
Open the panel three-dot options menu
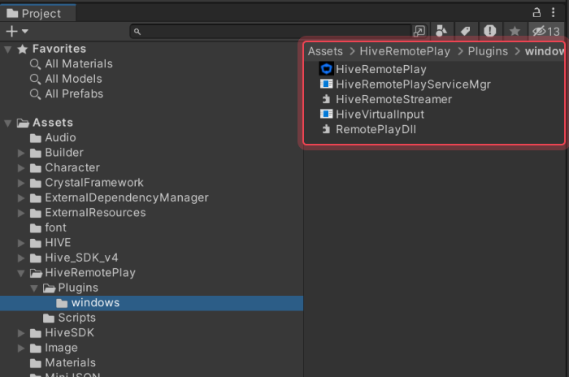coord(554,12)
